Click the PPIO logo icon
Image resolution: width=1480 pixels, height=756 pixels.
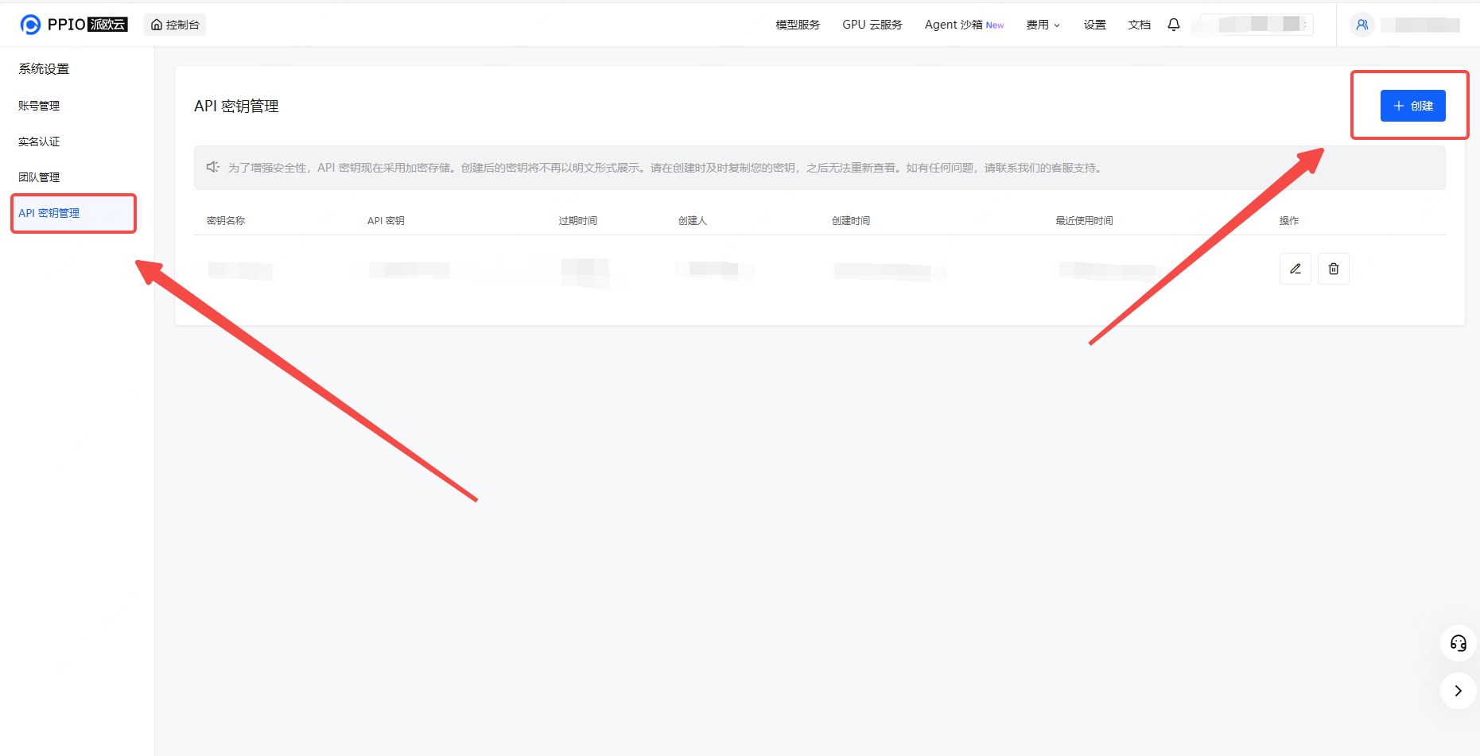(x=30, y=25)
